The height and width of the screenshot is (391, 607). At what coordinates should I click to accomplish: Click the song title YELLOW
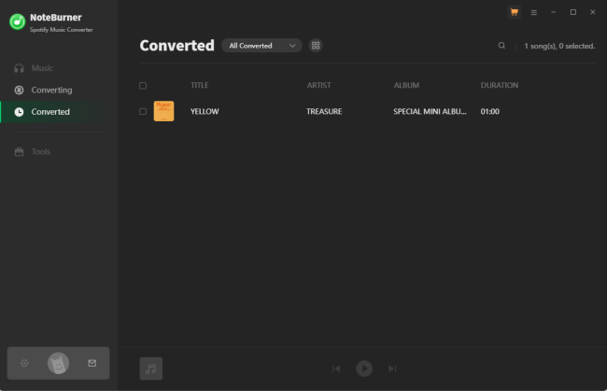click(205, 111)
